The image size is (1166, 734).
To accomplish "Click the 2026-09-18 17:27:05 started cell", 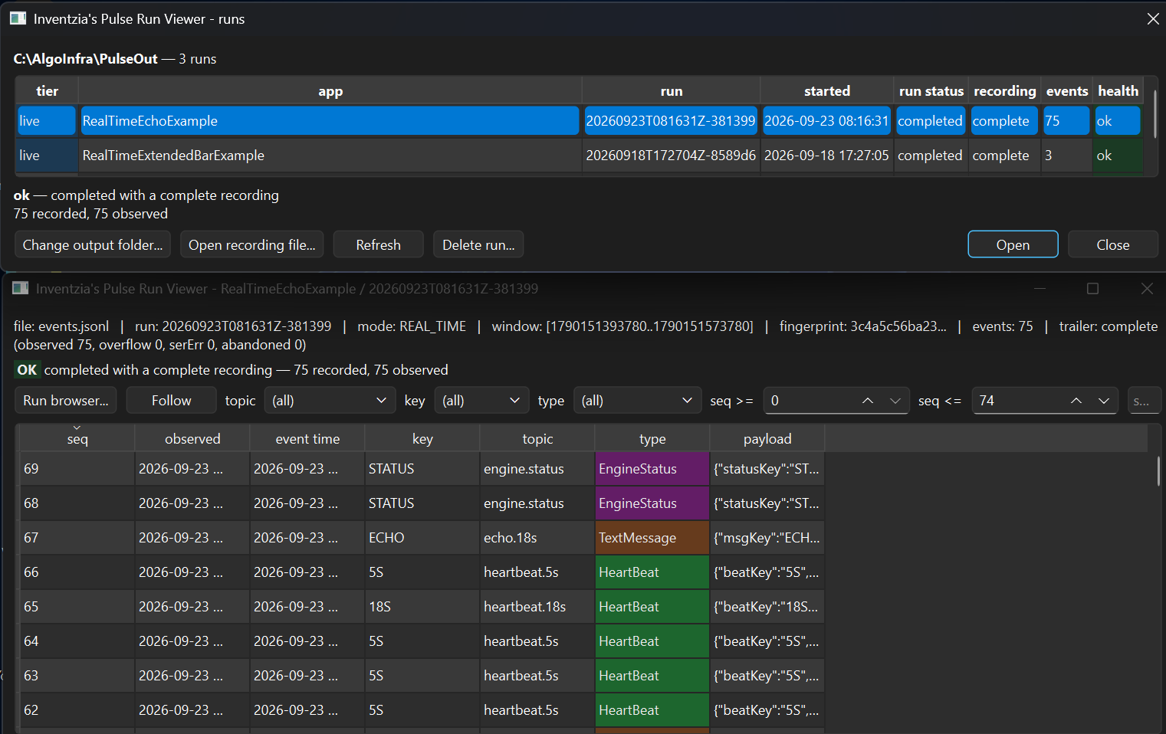I will tap(826, 155).
